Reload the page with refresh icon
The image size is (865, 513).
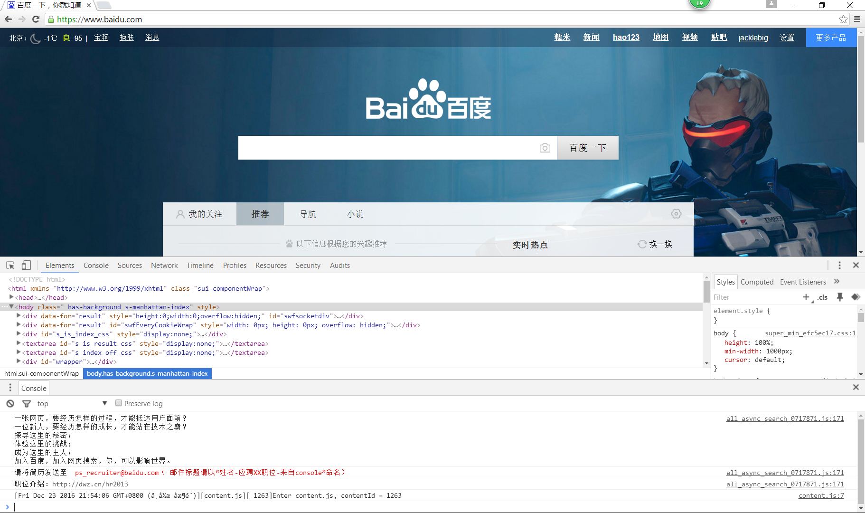[36, 19]
